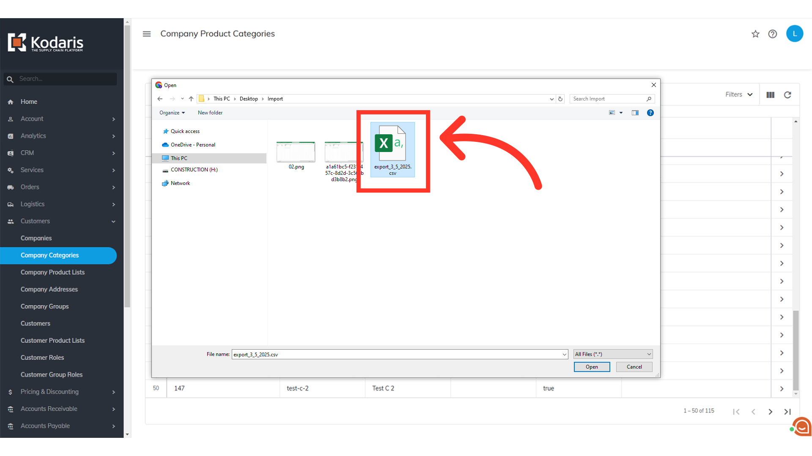Open the help question mark icon
Viewport: 812px width, 456px height.
772,34
